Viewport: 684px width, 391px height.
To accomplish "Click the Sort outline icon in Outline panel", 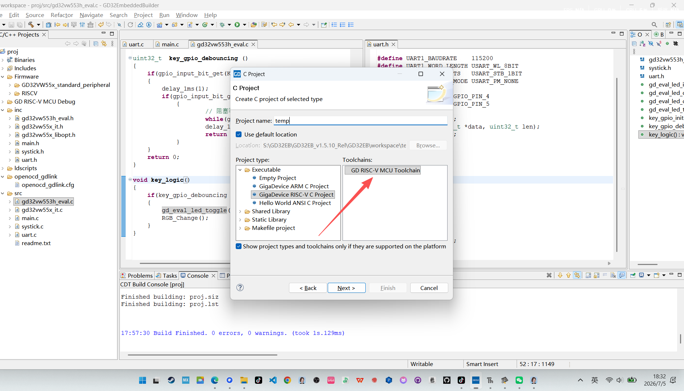I will 642,43.
